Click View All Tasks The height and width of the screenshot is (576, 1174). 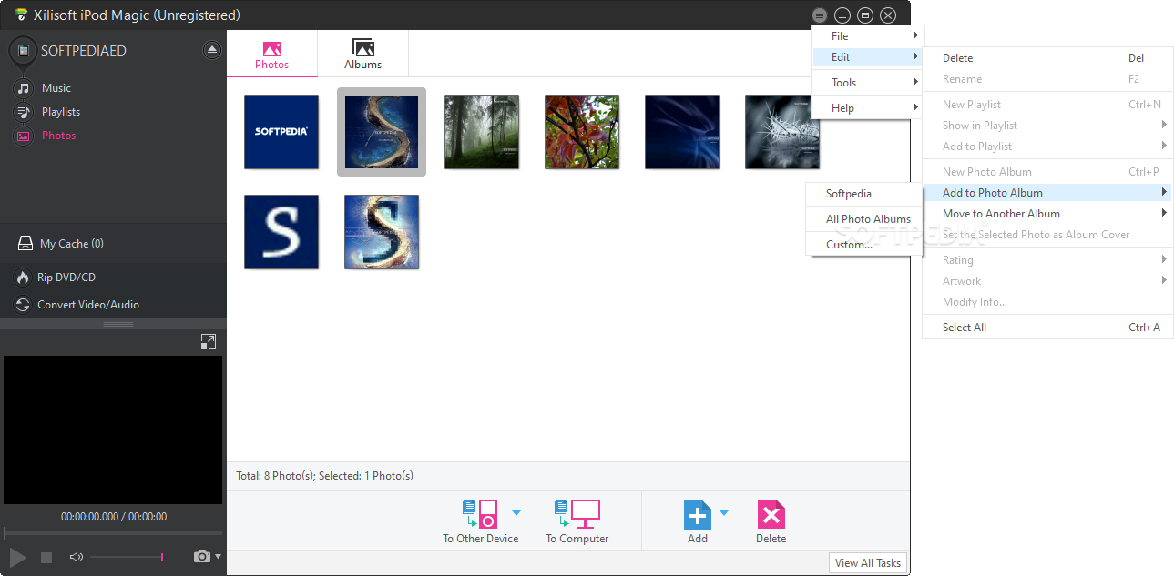868,563
